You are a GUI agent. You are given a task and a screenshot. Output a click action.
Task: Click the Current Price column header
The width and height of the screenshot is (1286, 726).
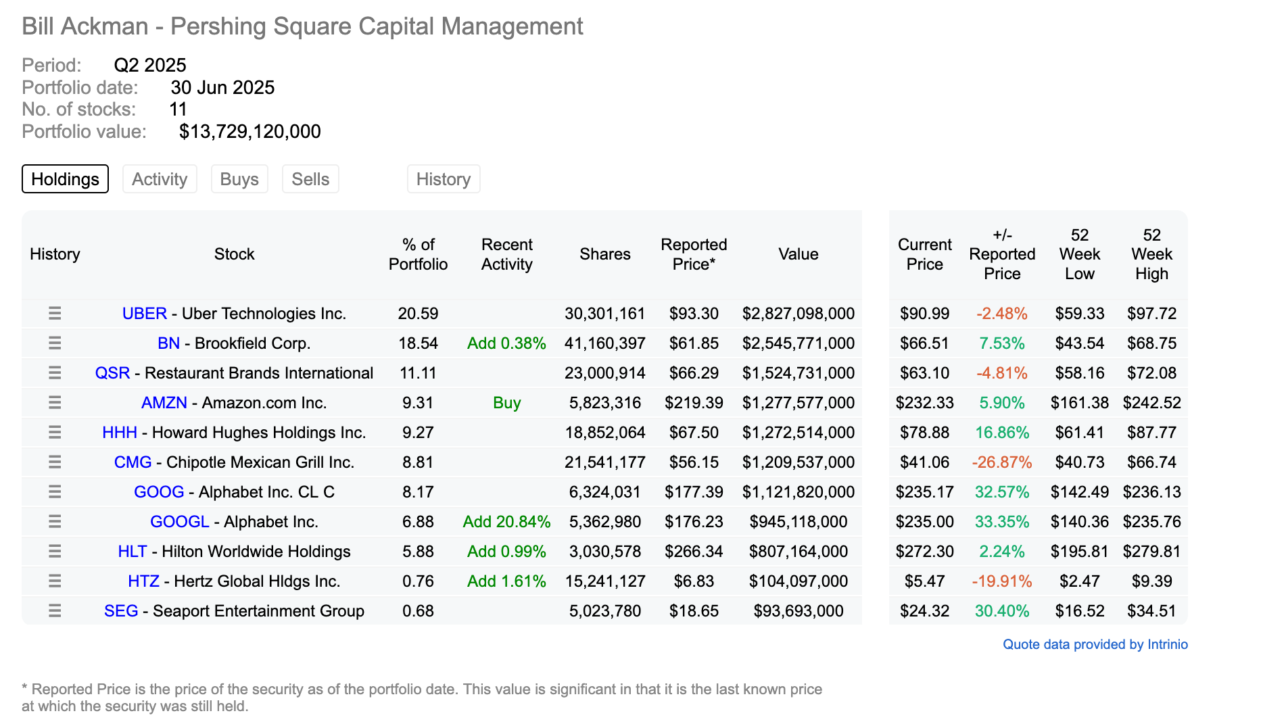coord(925,254)
